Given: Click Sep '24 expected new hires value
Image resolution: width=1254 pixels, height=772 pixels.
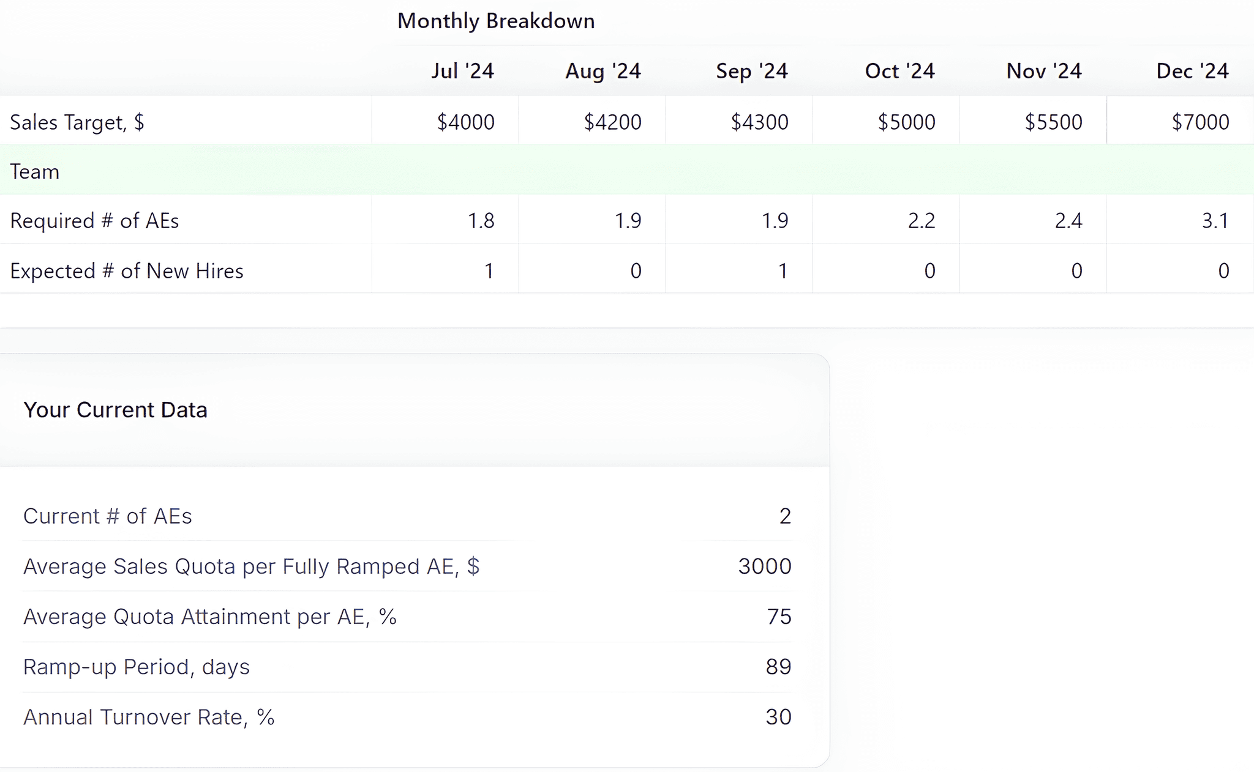Looking at the screenshot, I should pyautogui.click(x=782, y=271).
